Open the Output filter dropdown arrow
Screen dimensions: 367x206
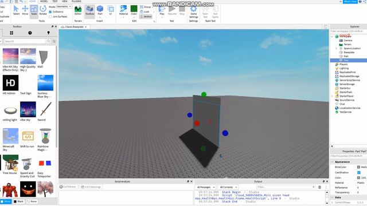pos(314,187)
